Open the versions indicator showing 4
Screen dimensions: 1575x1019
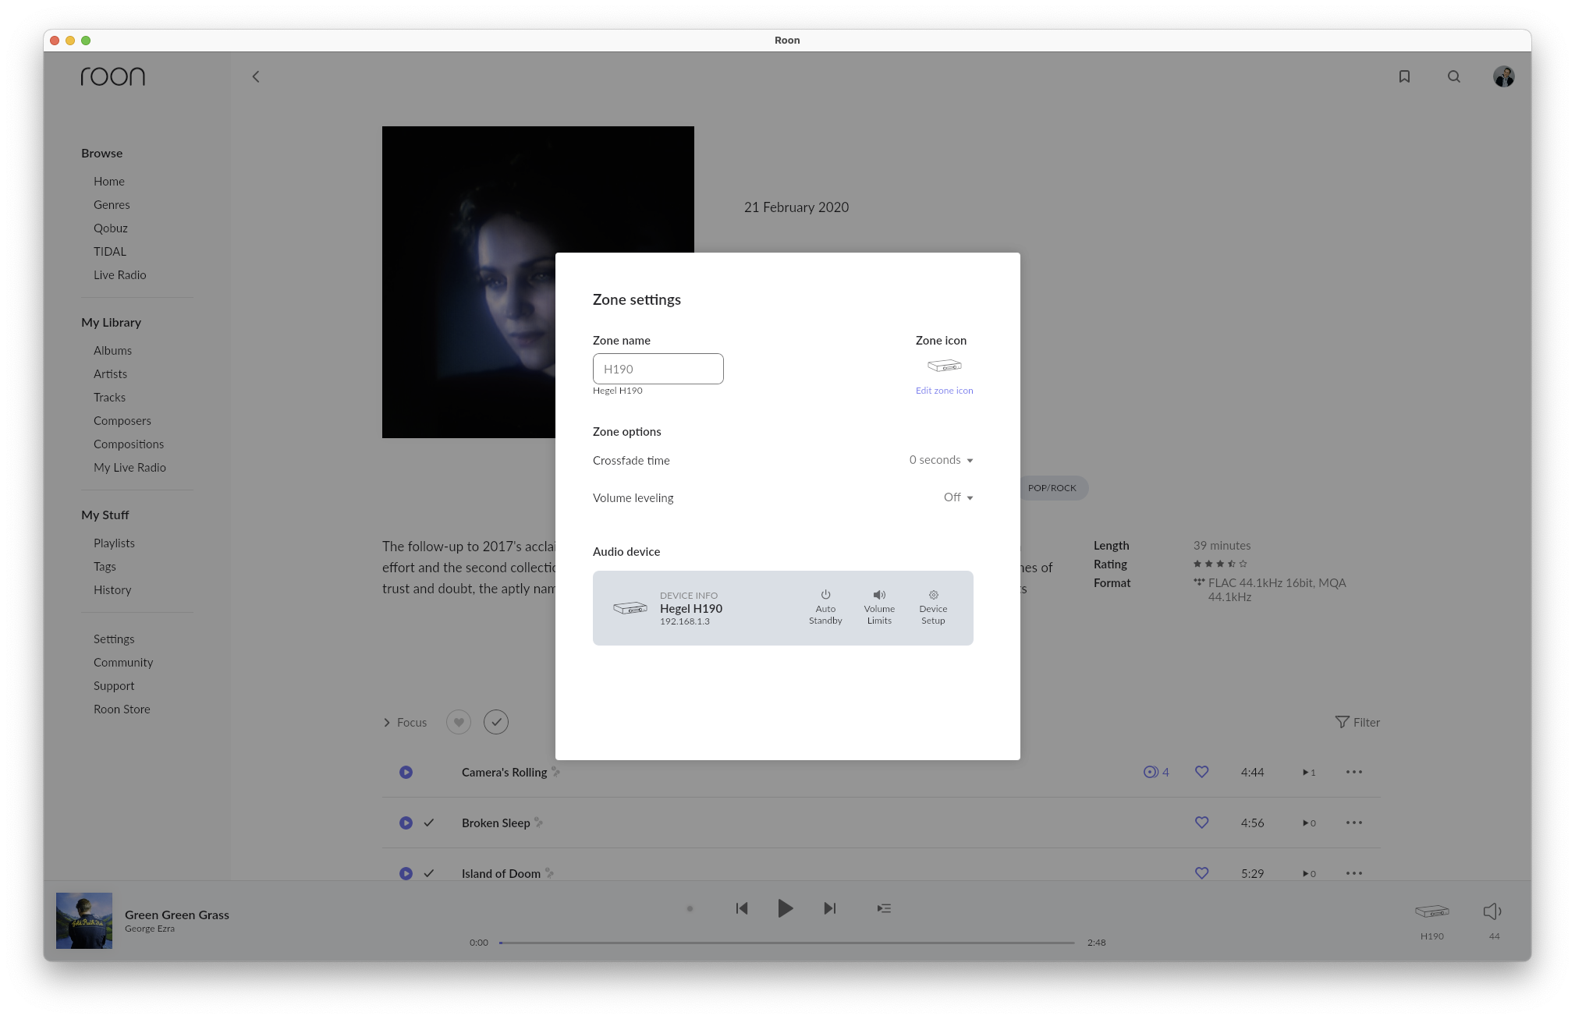1156,772
